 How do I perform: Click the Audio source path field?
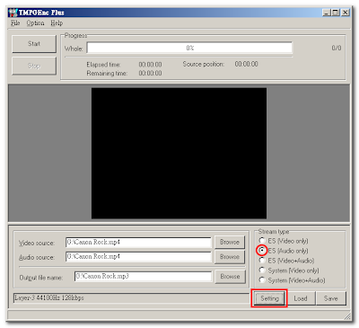point(138,257)
